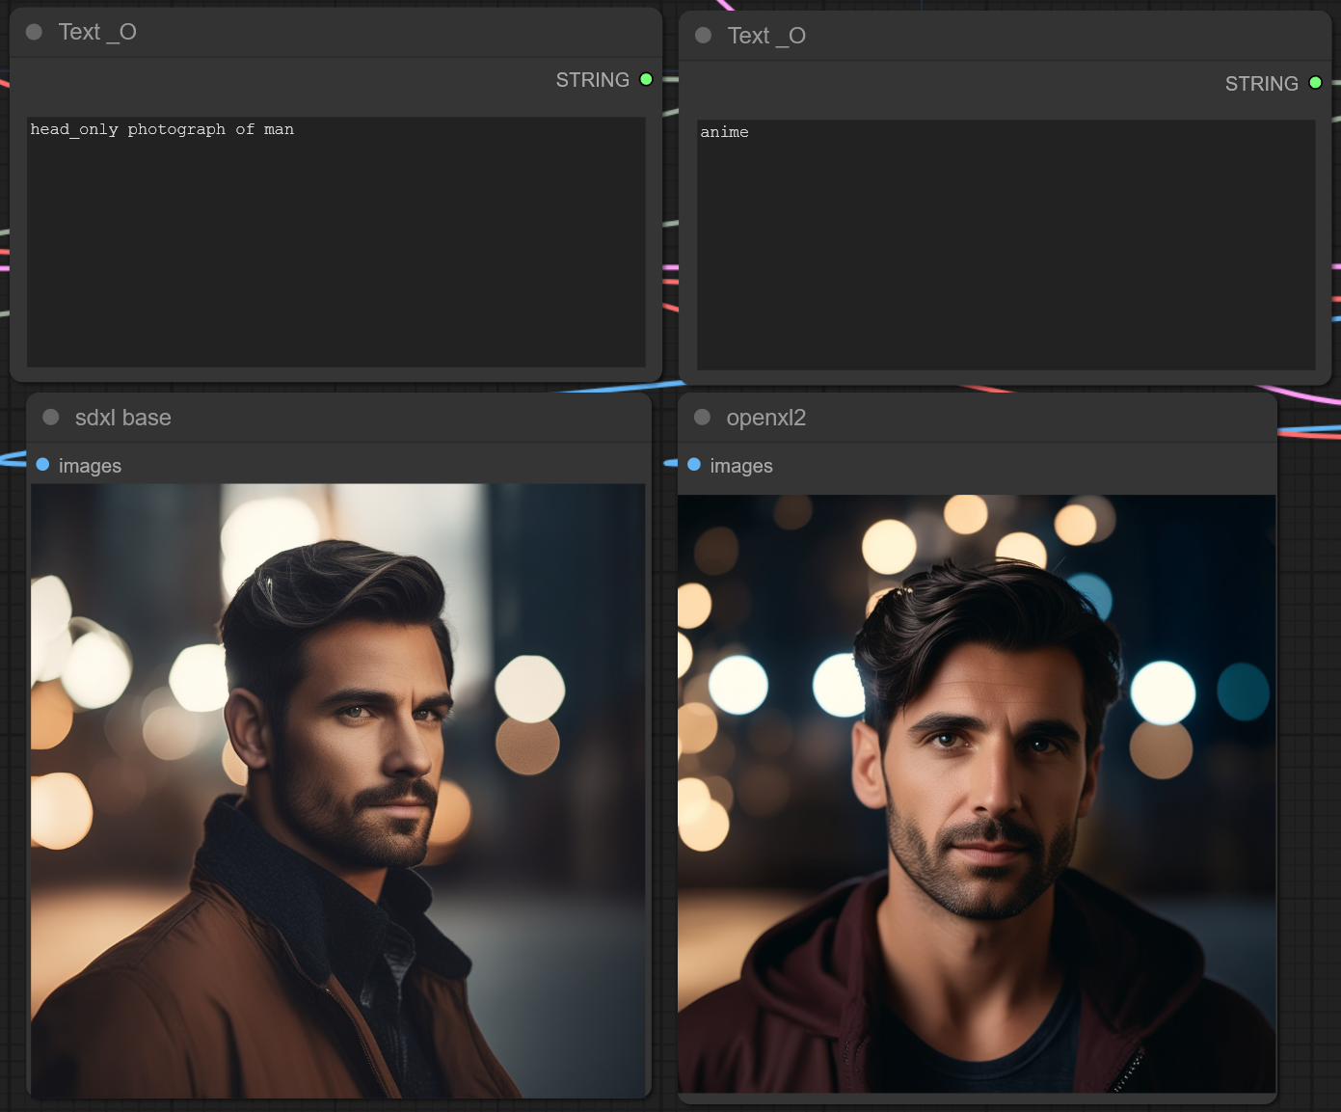Click green STRING output port of anime node
Screen dimensions: 1341x1112
pos(1315,84)
